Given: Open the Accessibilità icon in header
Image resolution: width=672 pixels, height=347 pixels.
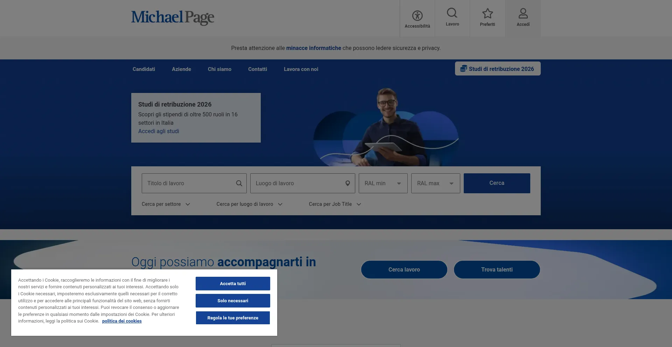Looking at the screenshot, I should [417, 16].
